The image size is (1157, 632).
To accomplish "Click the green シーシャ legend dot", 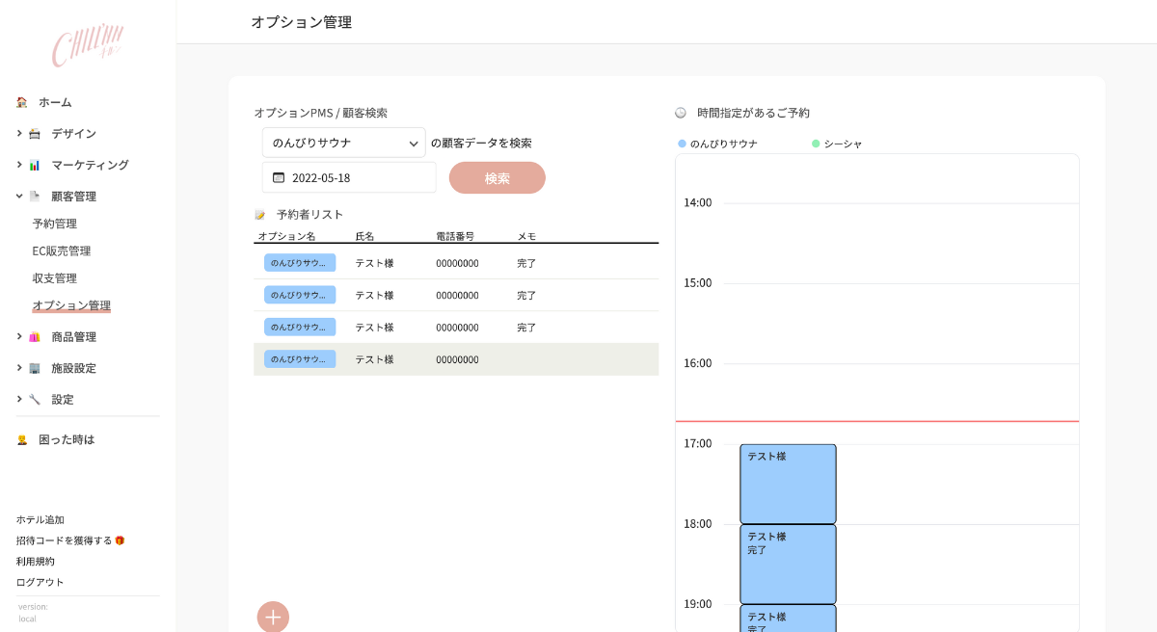I will coord(816,144).
